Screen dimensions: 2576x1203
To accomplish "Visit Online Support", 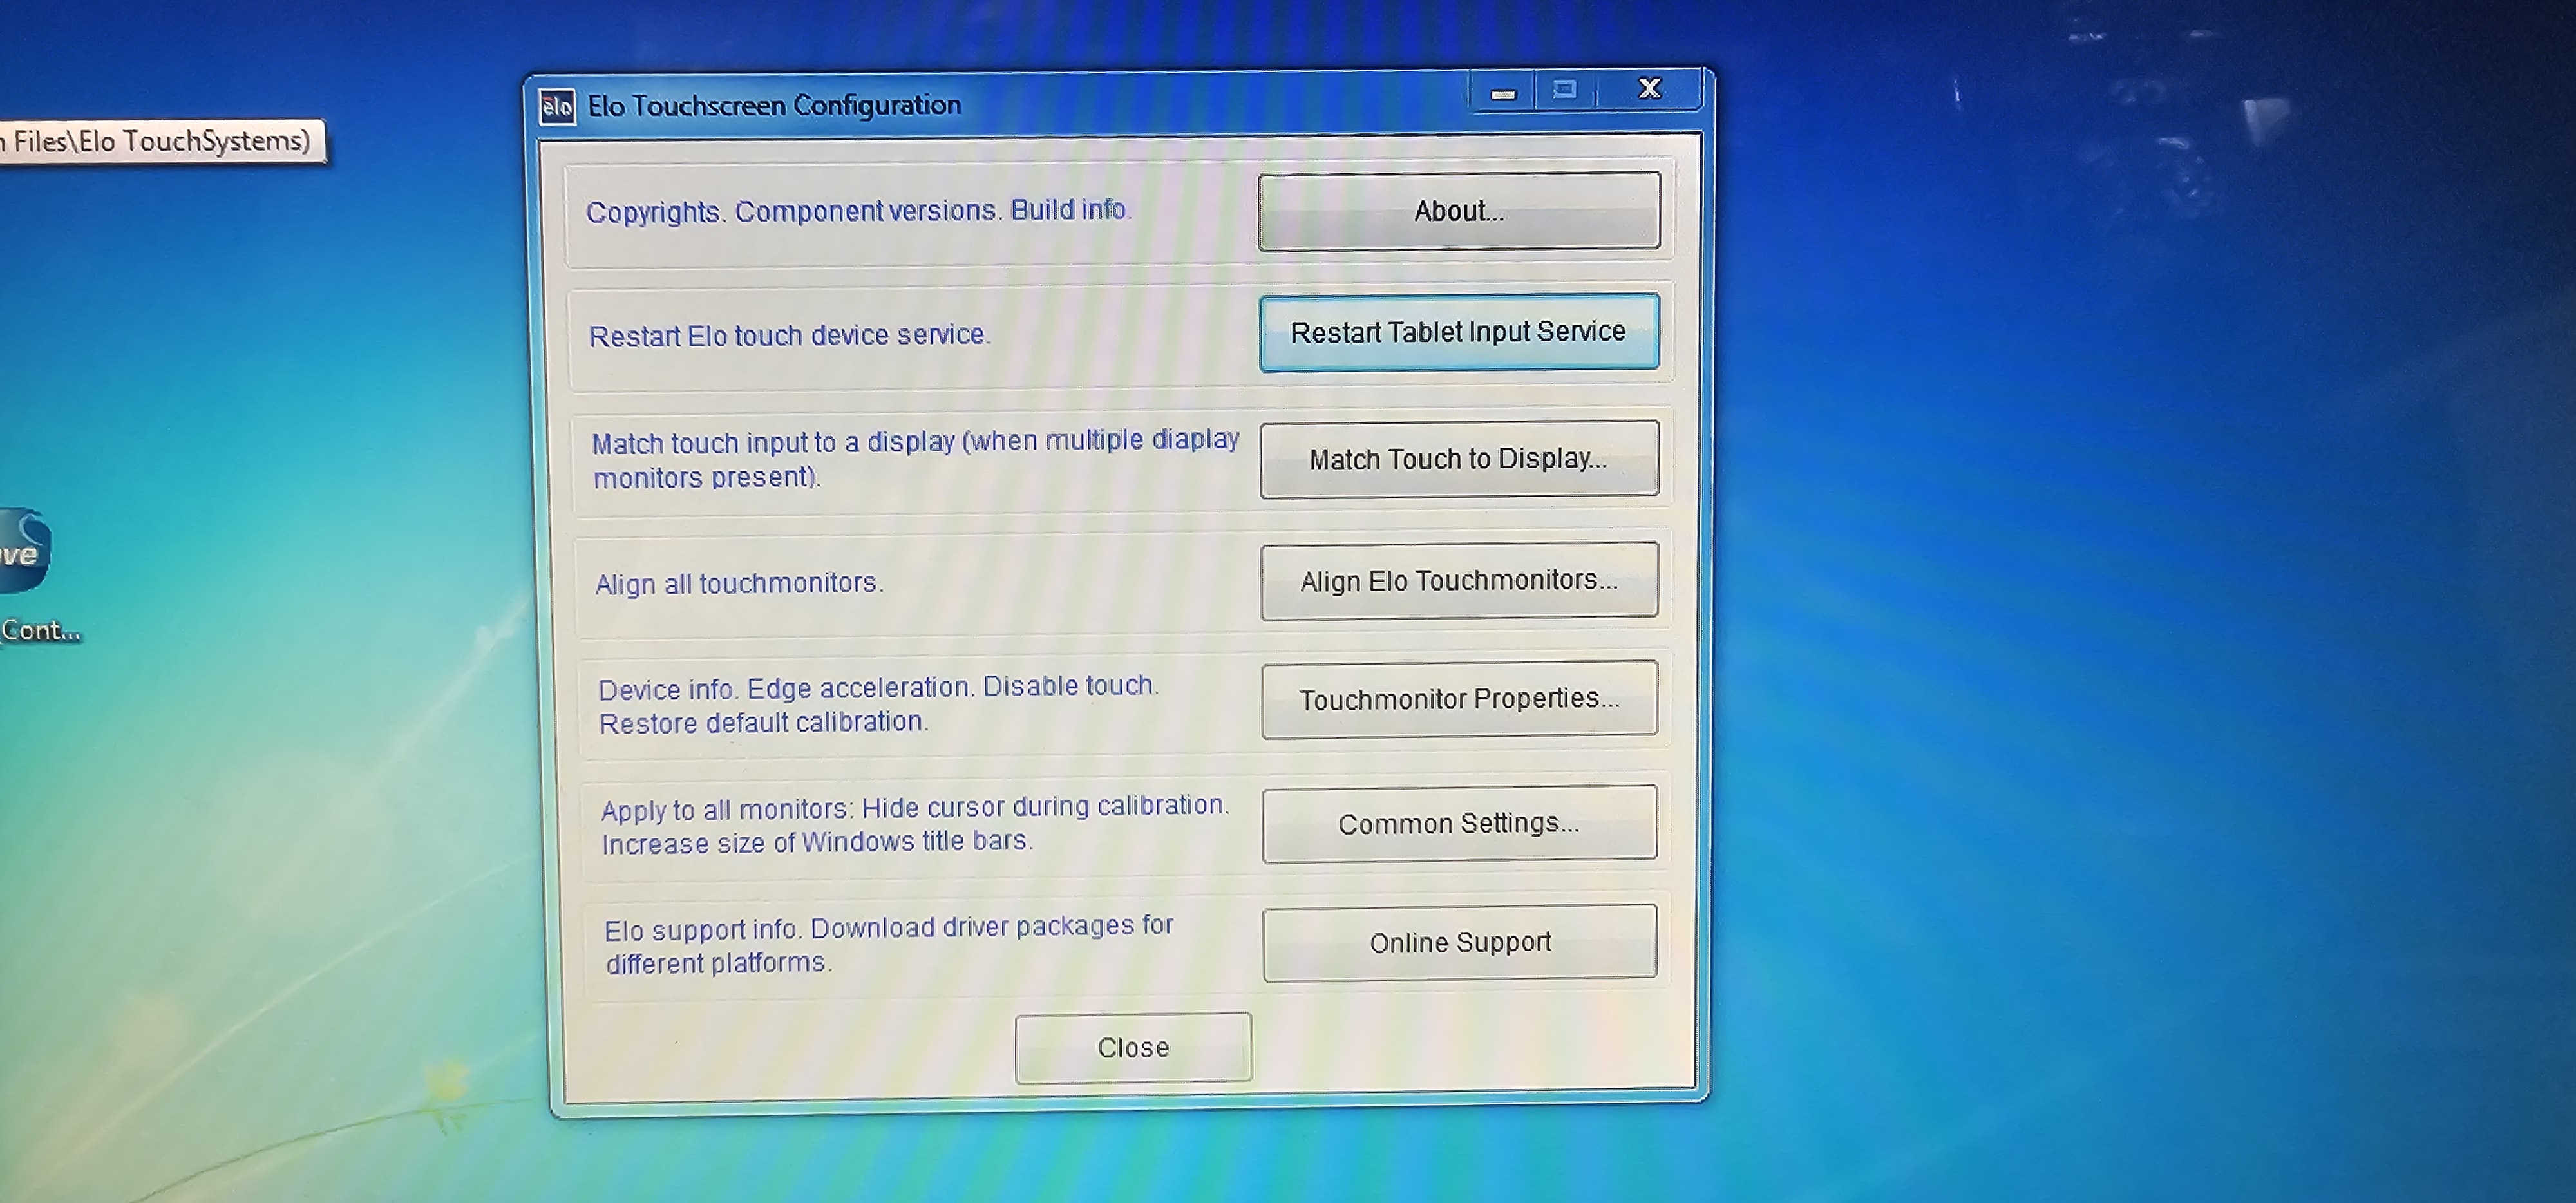I will click(x=1460, y=942).
